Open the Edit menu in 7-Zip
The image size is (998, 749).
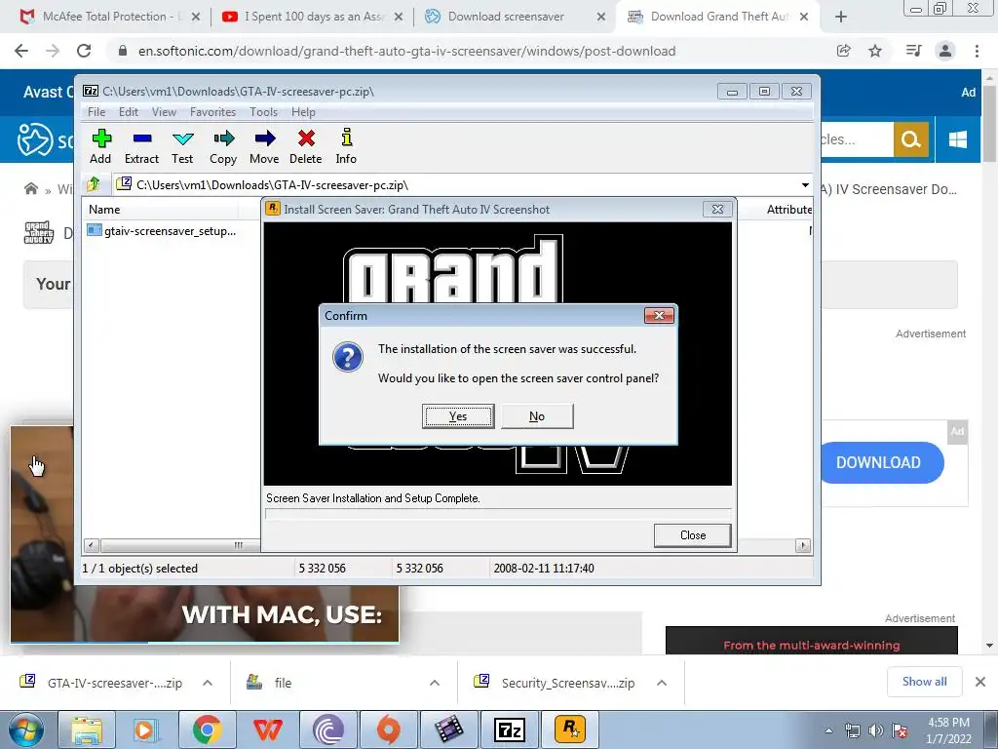coord(129,112)
